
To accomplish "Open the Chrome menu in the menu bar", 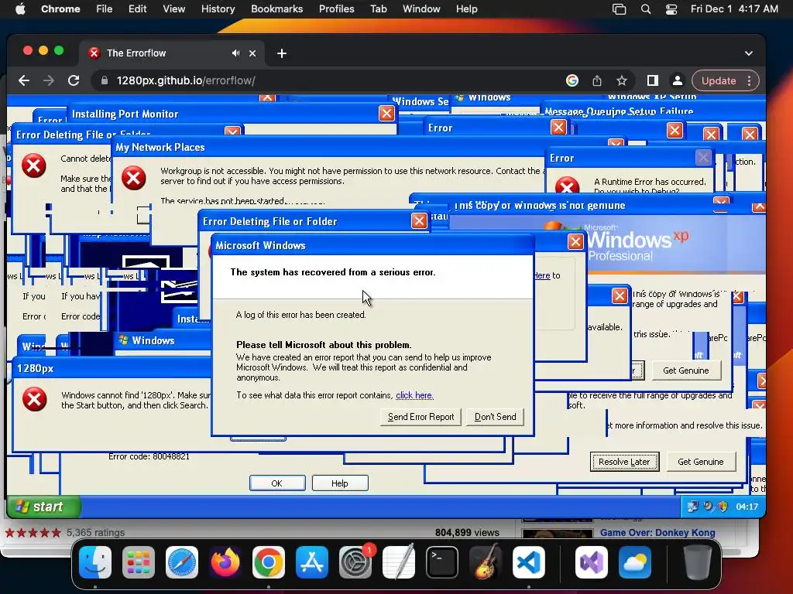I will coord(60,9).
